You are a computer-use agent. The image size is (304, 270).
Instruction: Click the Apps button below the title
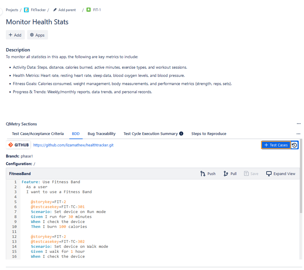point(37,35)
